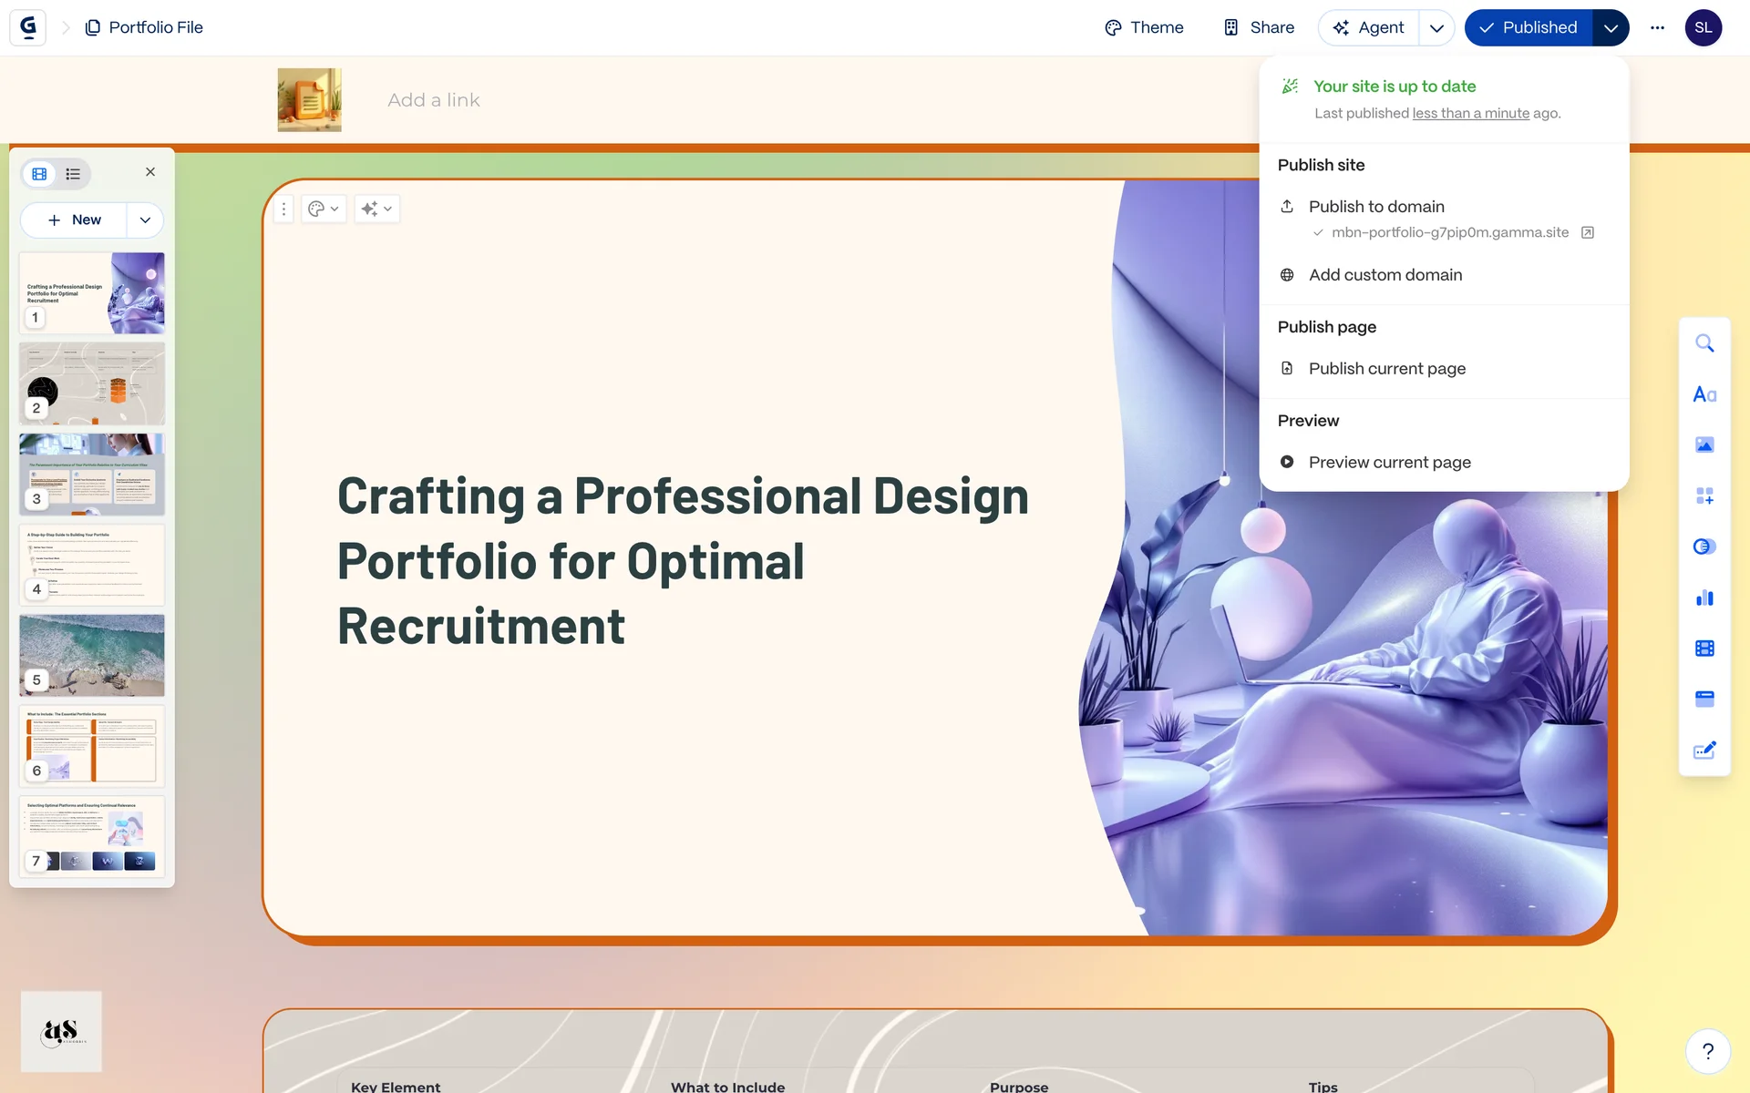
Task: Switch to filmstrip thumbnail view
Action: coord(39,173)
